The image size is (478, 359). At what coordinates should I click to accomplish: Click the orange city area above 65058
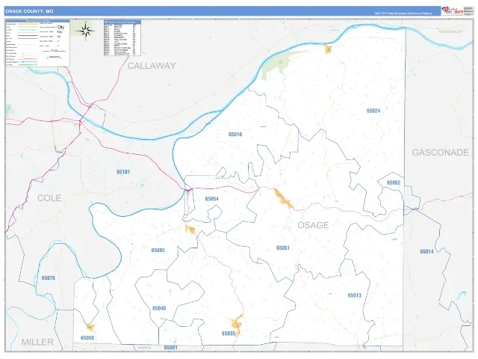coord(90,328)
